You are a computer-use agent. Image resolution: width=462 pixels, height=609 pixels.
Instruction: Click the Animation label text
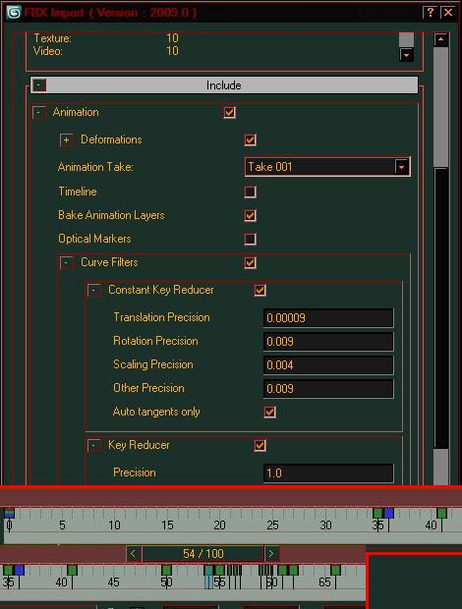click(x=76, y=112)
